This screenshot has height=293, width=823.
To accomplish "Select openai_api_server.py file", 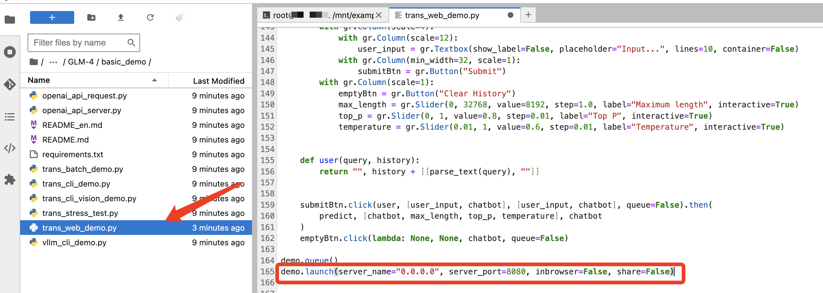I will [x=136, y=110].
